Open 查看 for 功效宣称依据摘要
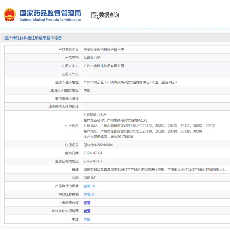The width and height of the screenshot is (230, 230). [87, 211]
